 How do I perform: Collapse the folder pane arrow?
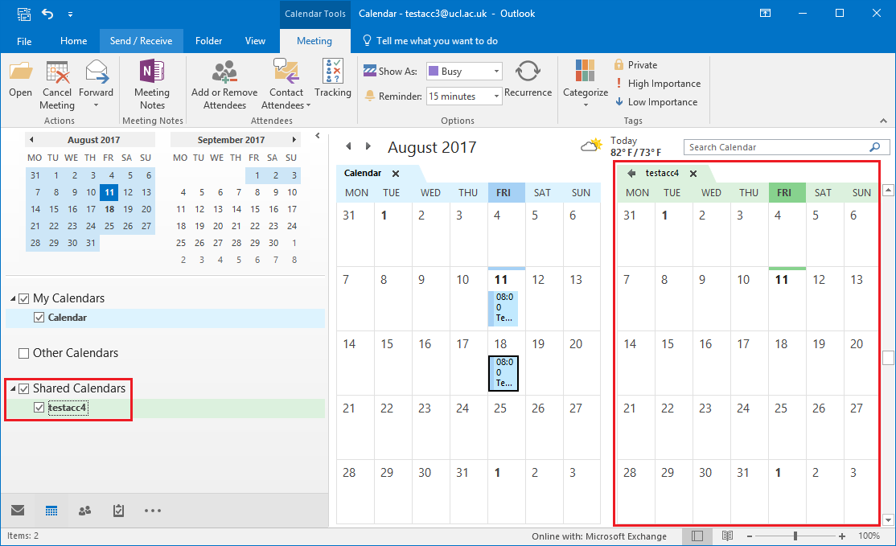pyautogui.click(x=318, y=136)
